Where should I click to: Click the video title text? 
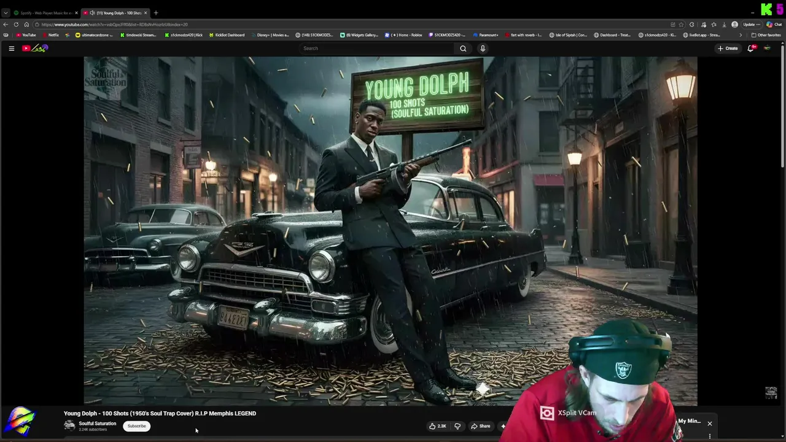tap(160, 413)
